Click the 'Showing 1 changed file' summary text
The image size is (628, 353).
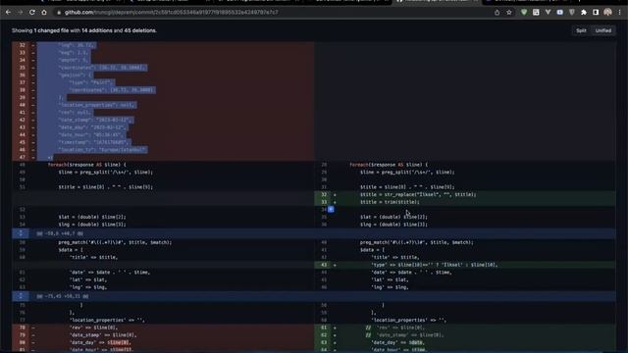point(84,30)
